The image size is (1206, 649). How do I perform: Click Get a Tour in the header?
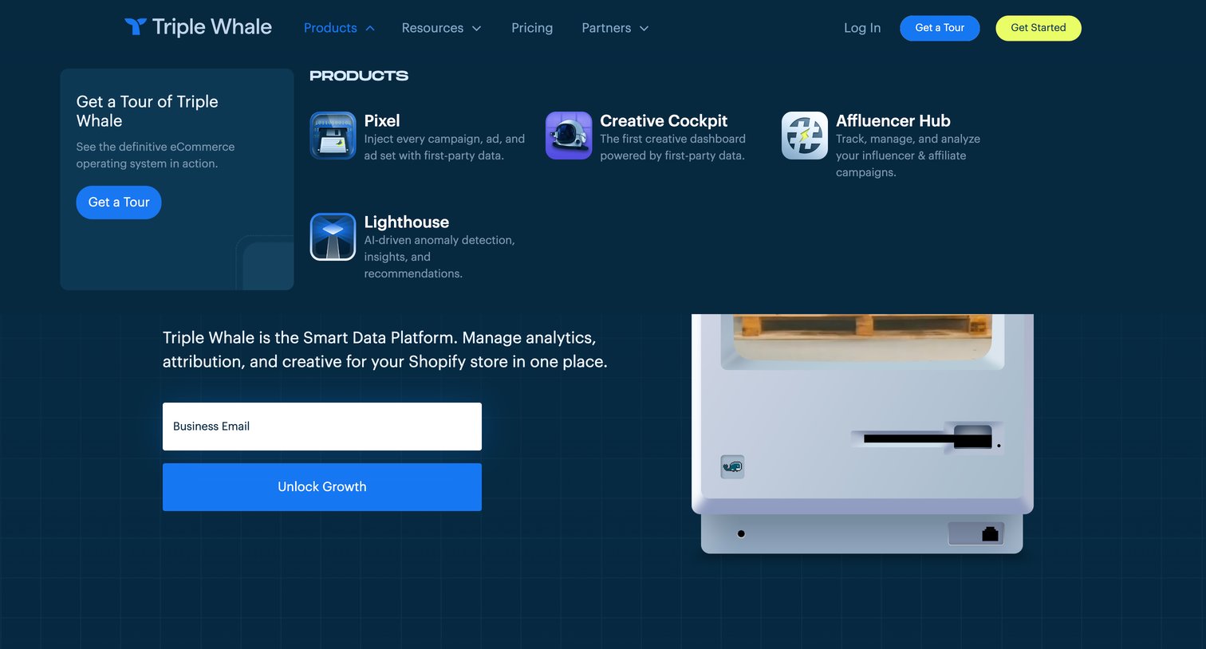tap(940, 28)
